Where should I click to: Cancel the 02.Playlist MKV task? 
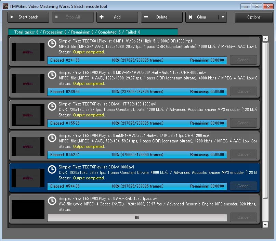pos(244,91)
